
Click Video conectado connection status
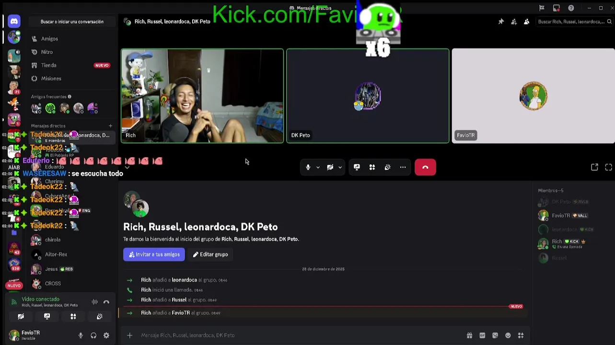[41, 299]
